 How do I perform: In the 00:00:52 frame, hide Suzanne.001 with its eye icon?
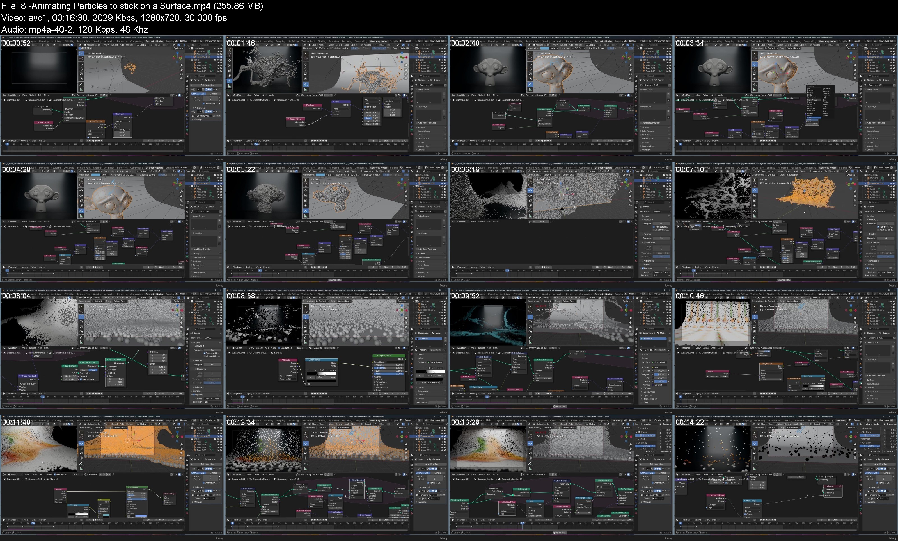click(218, 57)
